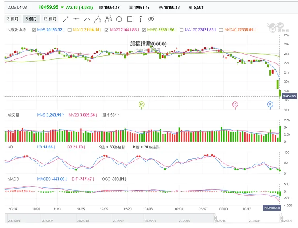Image resolution: width=298 pixels, height=228 pixels.
Task: Select the circle drawing tool
Action: (x=119, y=19)
